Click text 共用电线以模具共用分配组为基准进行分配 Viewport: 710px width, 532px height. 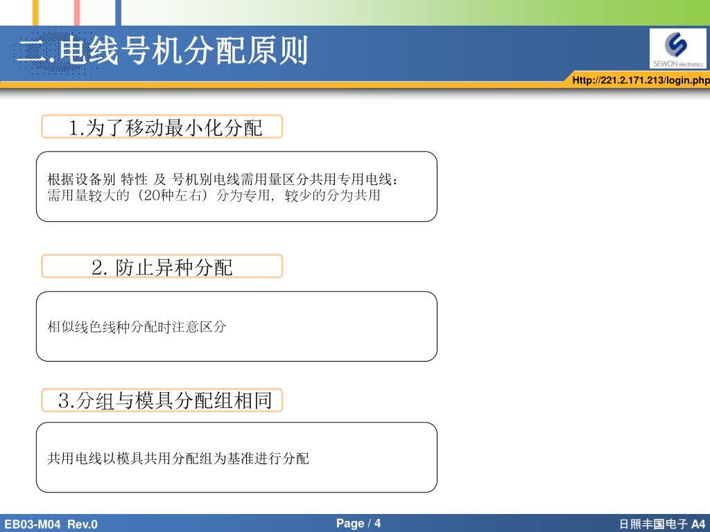coord(178,459)
